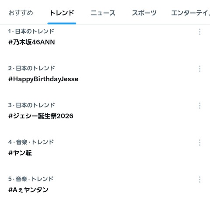This screenshot has width=210, height=201.
Task: Open the スポーツ tab
Action: [144, 13]
